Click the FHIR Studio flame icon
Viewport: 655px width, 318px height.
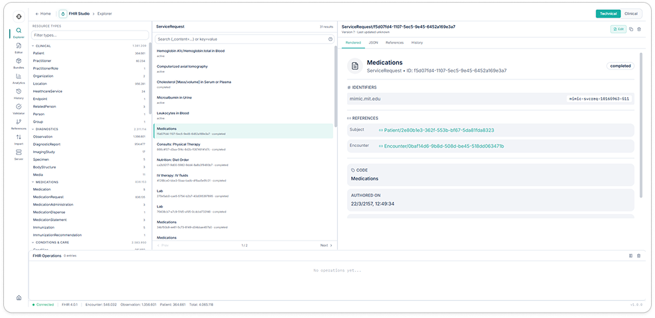coord(62,14)
